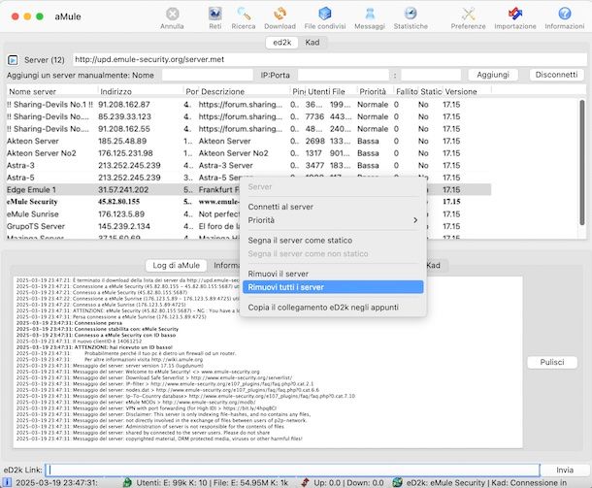Click the Invia button
The width and height of the screenshot is (592, 488).
(x=565, y=471)
